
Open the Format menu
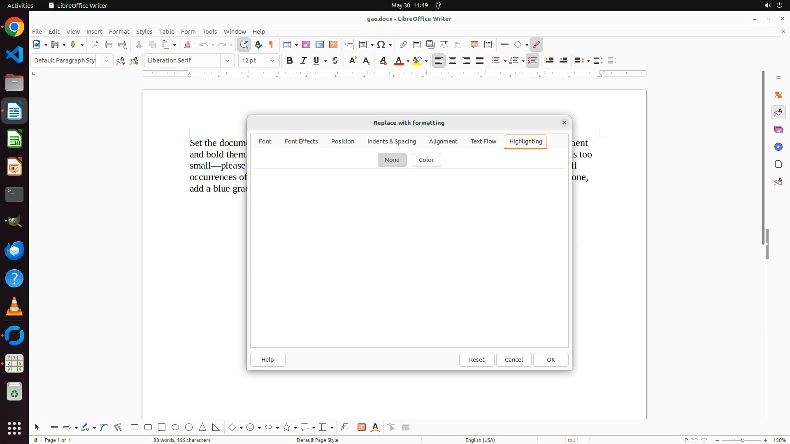pos(119,31)
